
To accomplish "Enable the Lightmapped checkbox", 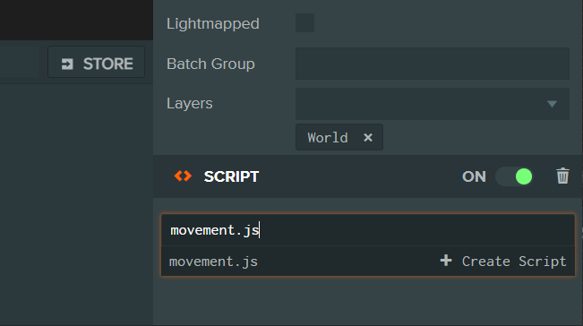I will [304, 23].
